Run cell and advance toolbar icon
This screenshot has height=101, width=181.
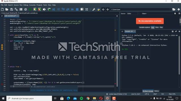coord(40,9)
